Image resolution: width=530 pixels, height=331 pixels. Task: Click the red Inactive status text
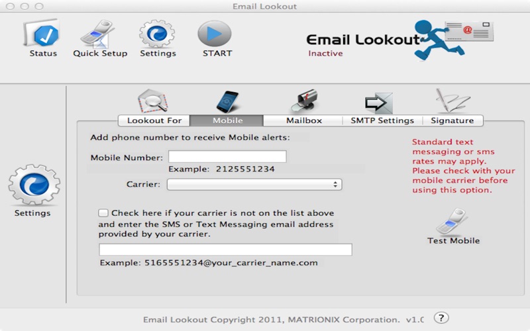pos(325,54)
